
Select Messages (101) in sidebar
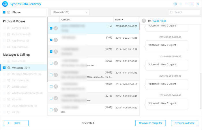point(21,68)
